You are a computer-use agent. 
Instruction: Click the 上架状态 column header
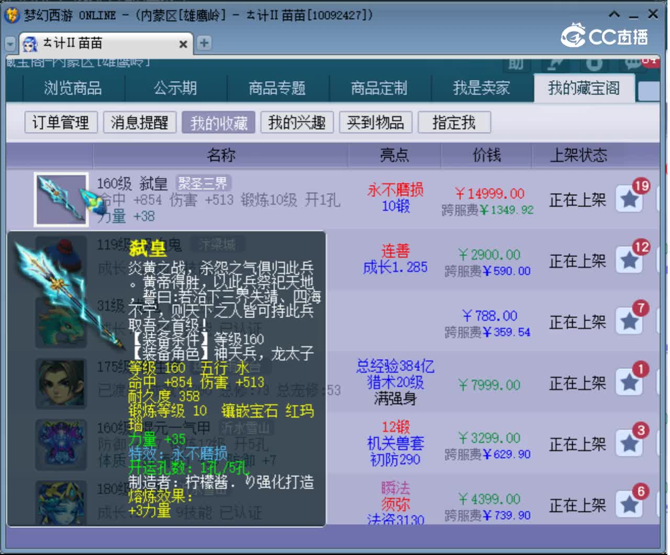(x=578, y=155)
